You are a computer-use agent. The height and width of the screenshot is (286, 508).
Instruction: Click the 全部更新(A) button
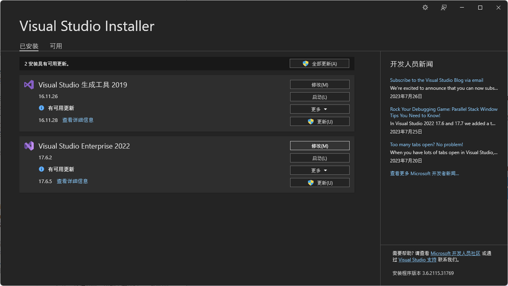[x=319, y=64]
